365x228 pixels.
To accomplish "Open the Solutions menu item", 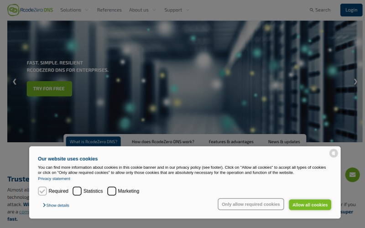I will 71,10.
